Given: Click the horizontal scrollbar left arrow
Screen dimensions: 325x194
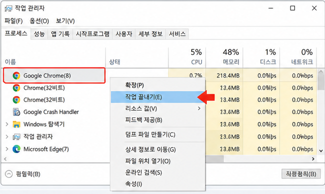Looking at the screenshot, I should pyautogui.click(x=5, y=159).
